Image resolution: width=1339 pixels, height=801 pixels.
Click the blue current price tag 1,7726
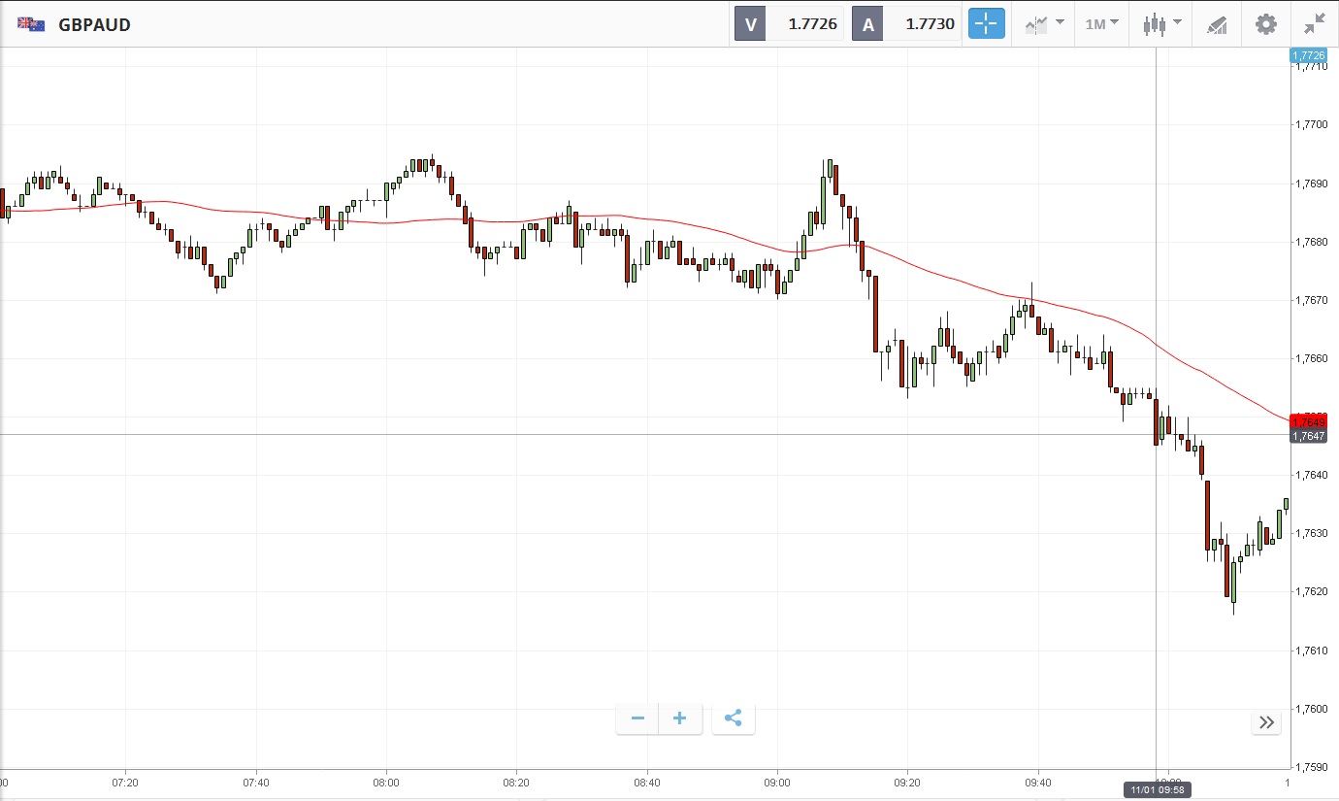coord(1308,55)
